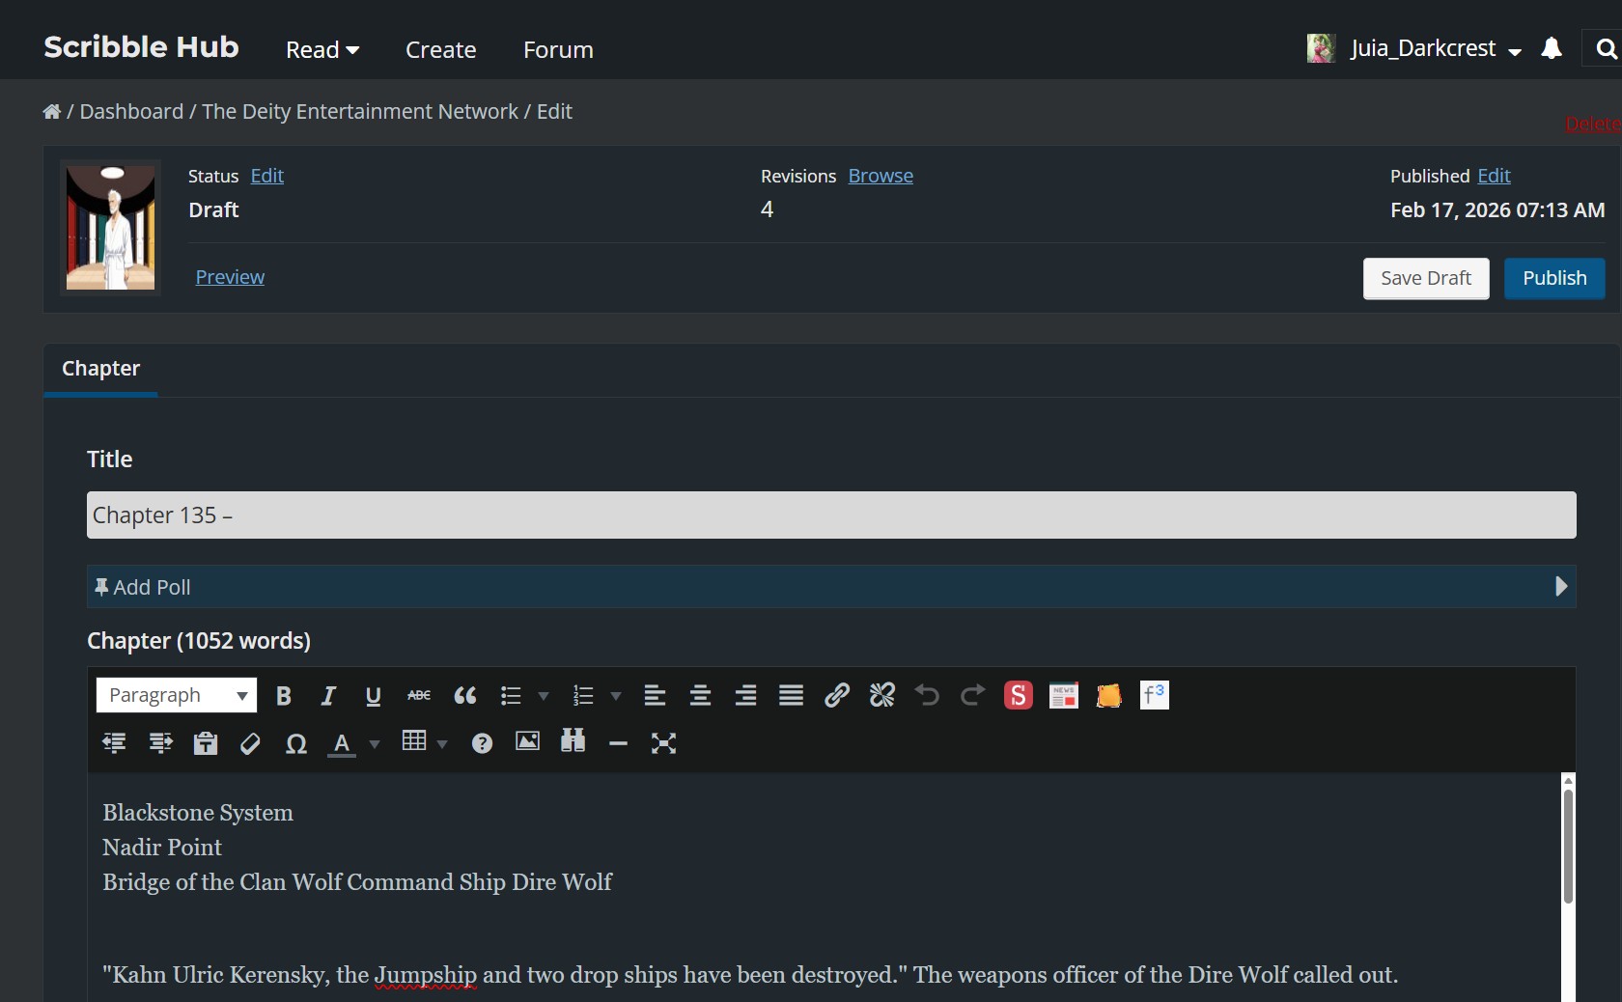Open the chapter Preview link
The image size is (1622, 1002).
coord(230,278)
